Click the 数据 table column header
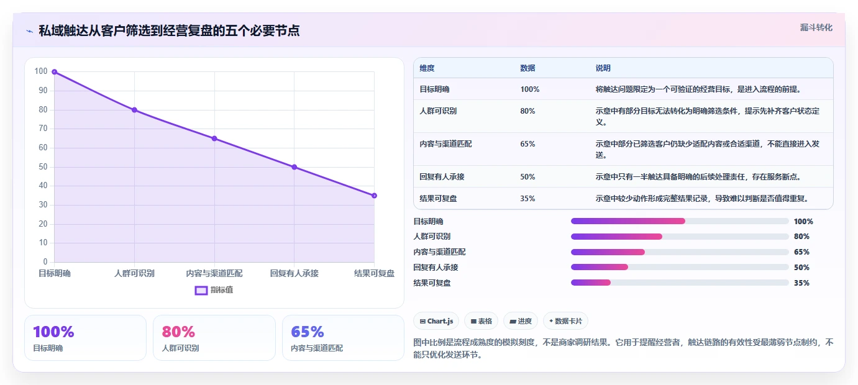Viewport: 858px width, 385px height. point(527,68)
